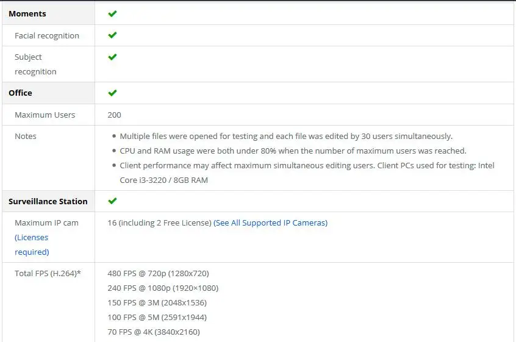The width and height of the screenshot is (516, 342).
Task: Click the CPU and RAM usage note
Action: click(x=293, y=151)
